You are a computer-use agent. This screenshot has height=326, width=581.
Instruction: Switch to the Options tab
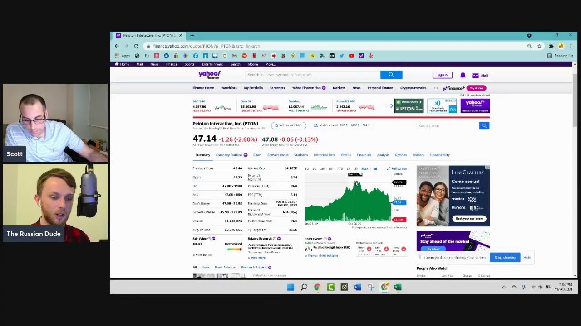pyautogui.click(x=401, y=155)
